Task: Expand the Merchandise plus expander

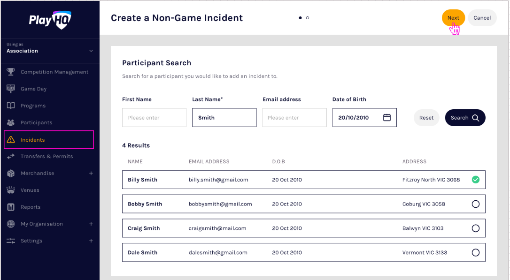Action: [x=91, y=173]
